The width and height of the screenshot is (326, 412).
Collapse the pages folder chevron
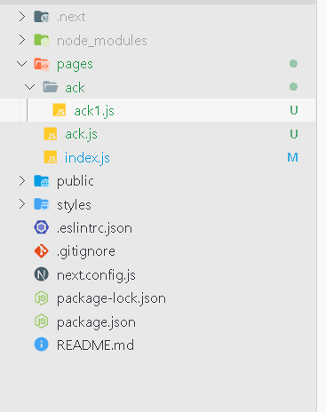(22, 64)
